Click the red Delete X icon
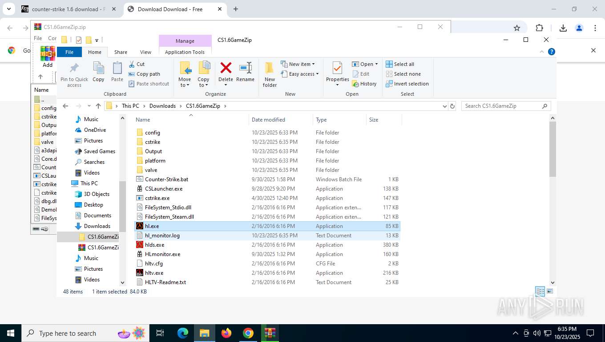This screenshot has width=605, height=342. (x=226, y=68)
